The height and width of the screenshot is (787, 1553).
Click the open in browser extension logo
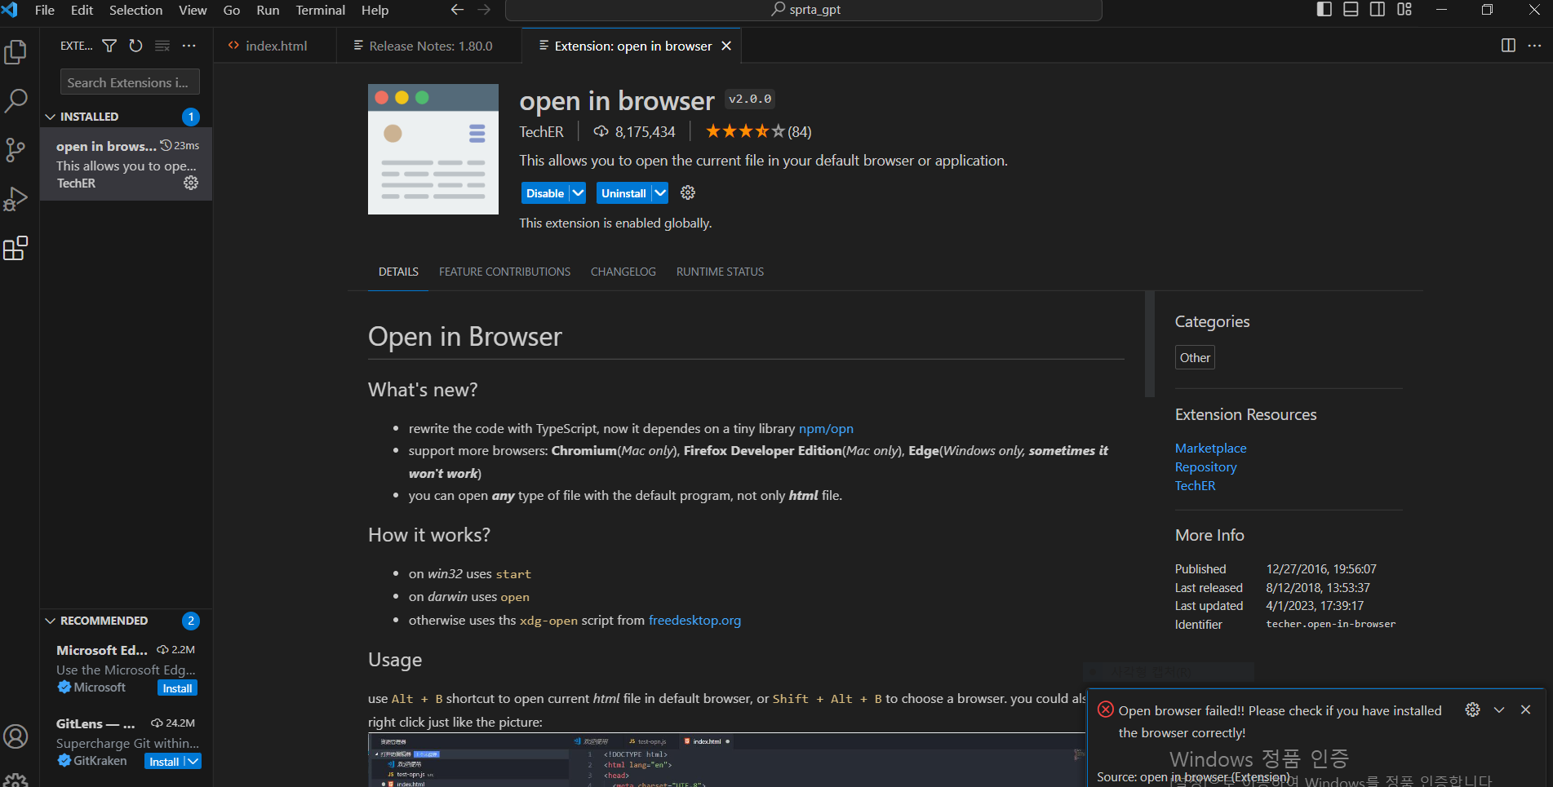pyautogui.click(x=433, y=149)
